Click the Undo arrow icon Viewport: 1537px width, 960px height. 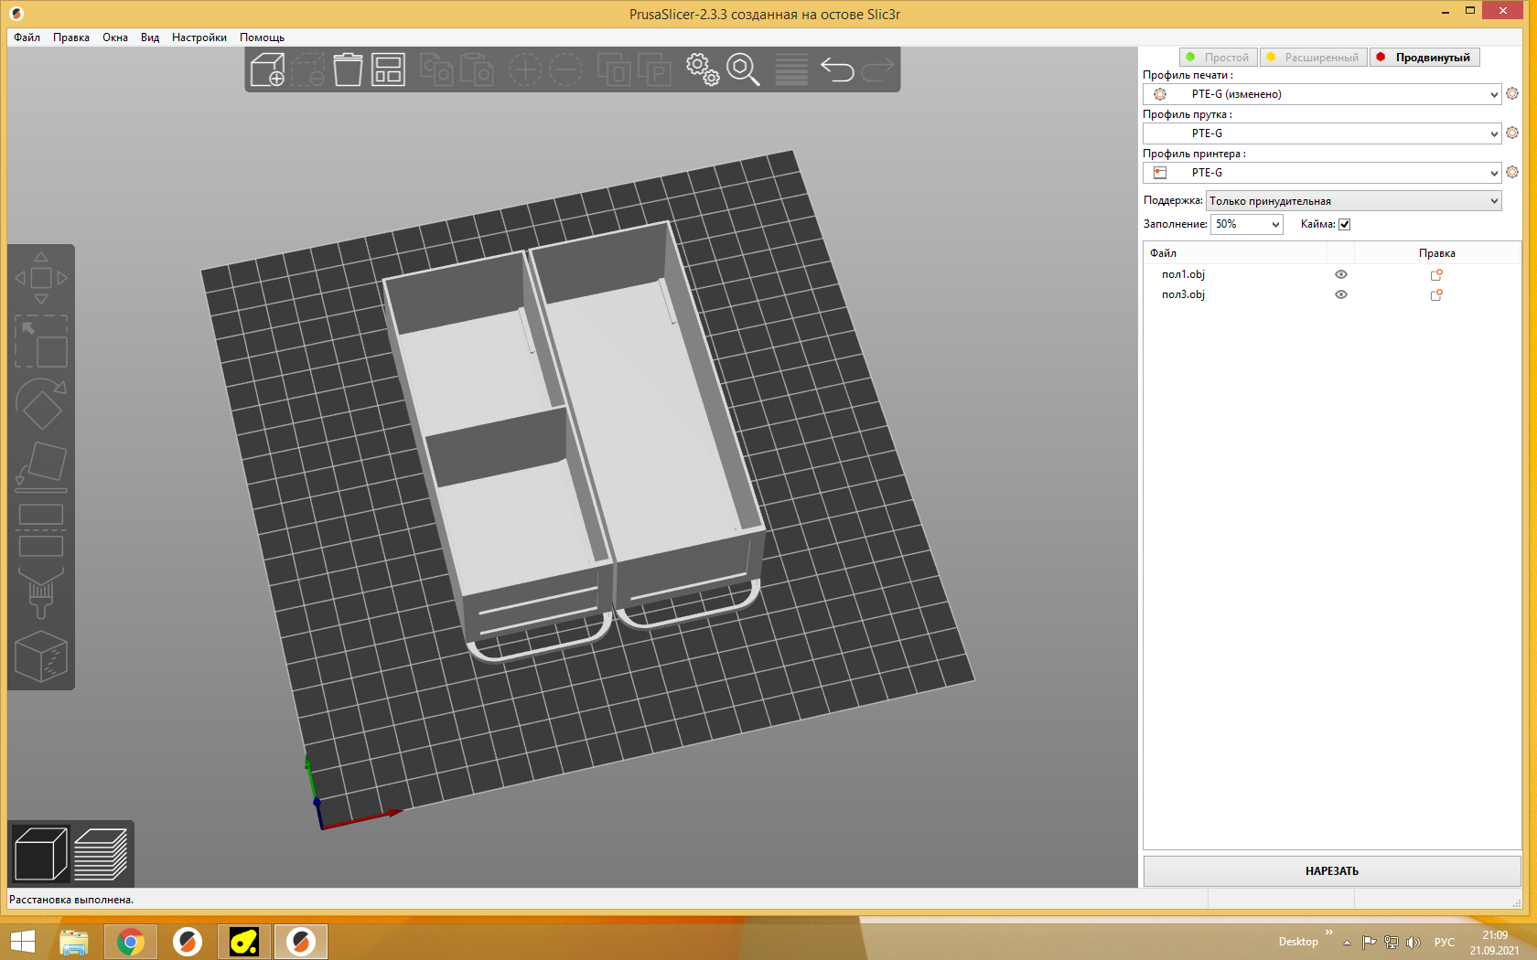837,69
